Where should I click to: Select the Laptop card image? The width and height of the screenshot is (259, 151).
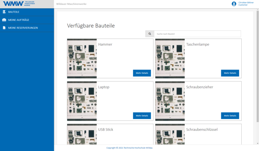[x=82, y=101]
